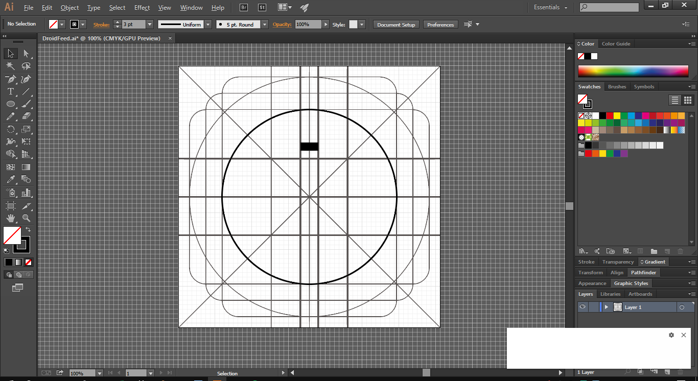The width and height of the screenshot is (698, 381).
Task: Expand Layer 1 disclosure triangle
Action: tap(607, 307)
